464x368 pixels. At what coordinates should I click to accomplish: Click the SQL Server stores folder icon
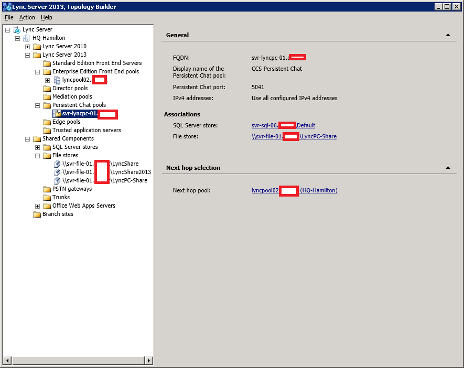(47, 147)
